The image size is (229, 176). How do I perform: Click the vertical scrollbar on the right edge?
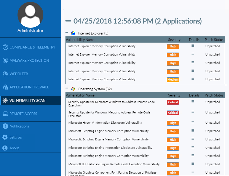(x=227, y=81)
